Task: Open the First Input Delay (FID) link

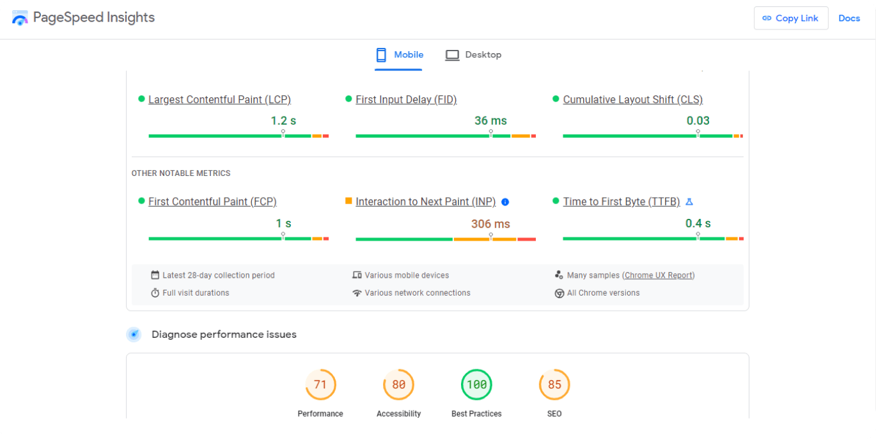Action: [406, 100]
